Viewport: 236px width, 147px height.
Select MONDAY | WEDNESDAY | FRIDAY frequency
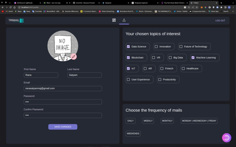coord(199,121)
